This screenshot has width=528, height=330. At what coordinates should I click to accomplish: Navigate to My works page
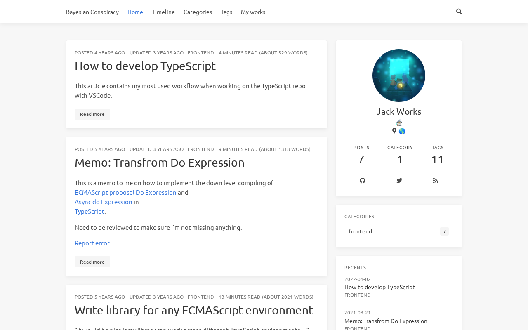point(253,12)
